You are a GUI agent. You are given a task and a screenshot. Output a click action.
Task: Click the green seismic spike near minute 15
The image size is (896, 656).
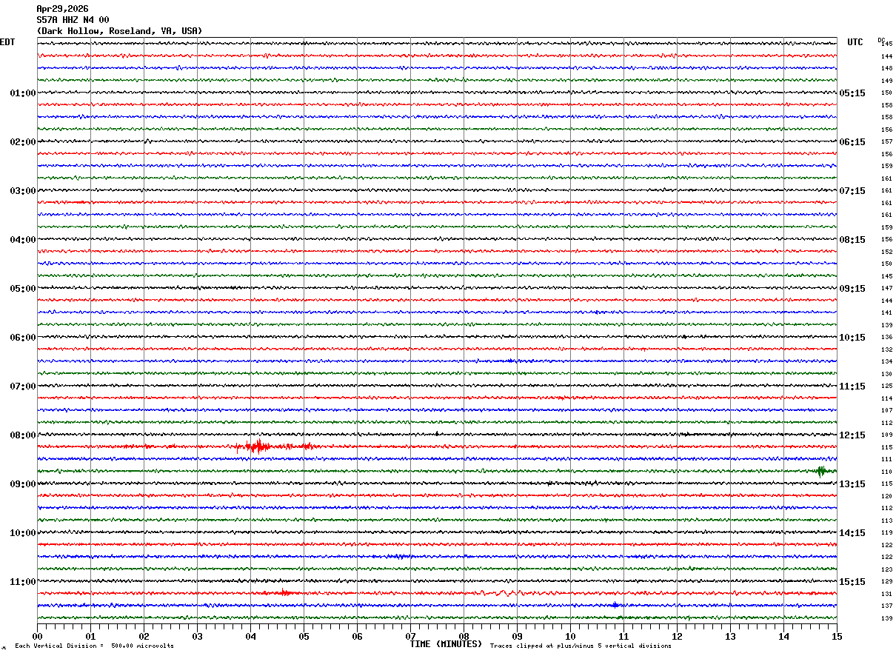coord(820,471)
